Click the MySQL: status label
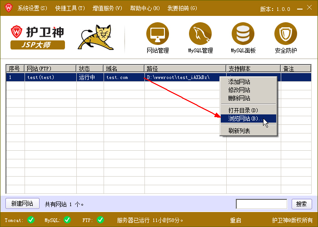This screenshot has width=318, height=227. click(53, 220)
